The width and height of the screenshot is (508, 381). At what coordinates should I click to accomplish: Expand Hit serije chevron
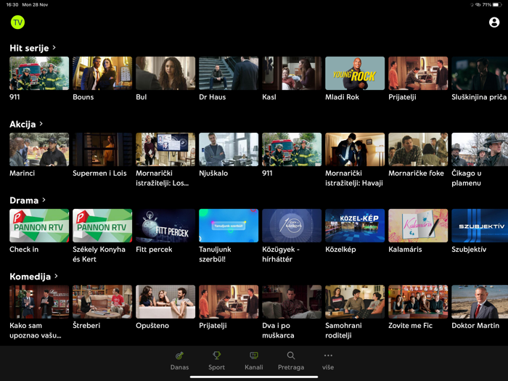click(54, 48)
